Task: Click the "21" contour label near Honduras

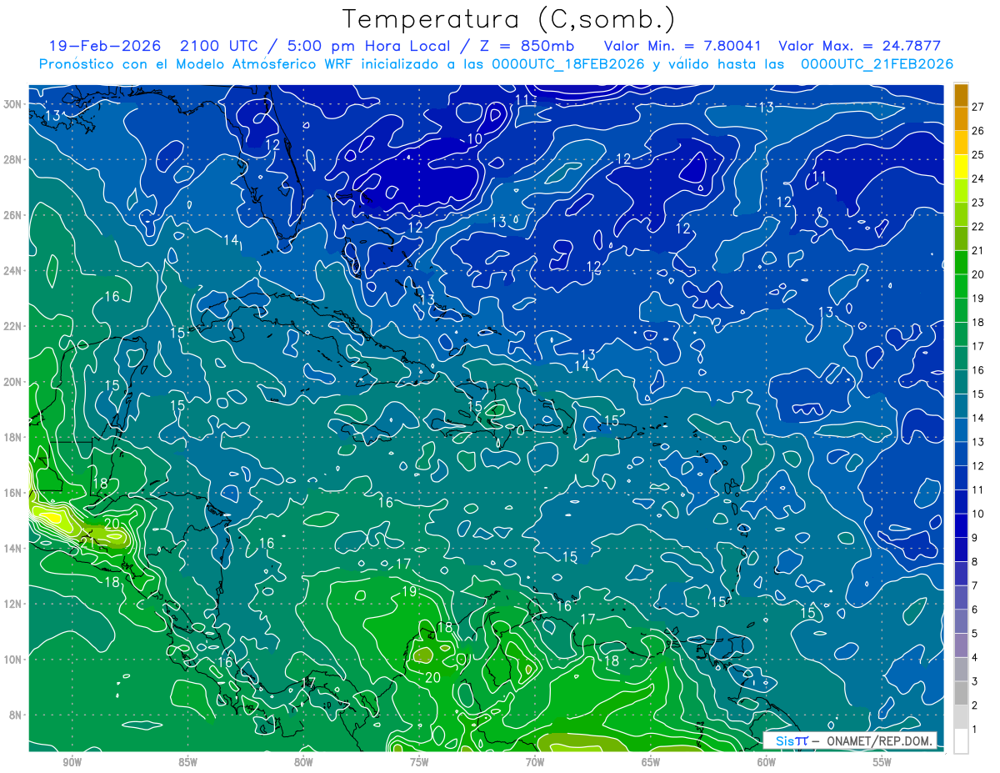Action: [x=89, y=543]
